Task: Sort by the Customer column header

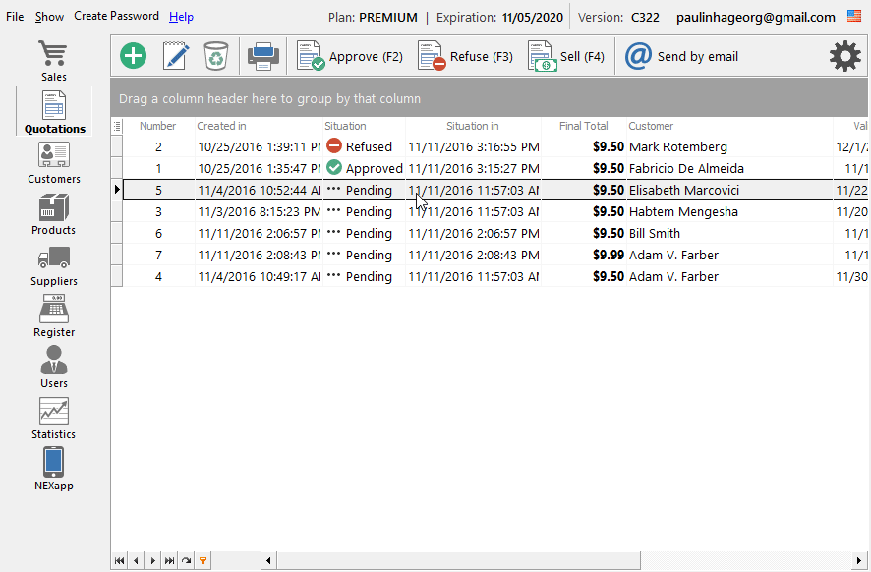Action: 729,126
